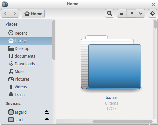
Task: Go back with the left arrow button
Action: [x=5, y=13]
